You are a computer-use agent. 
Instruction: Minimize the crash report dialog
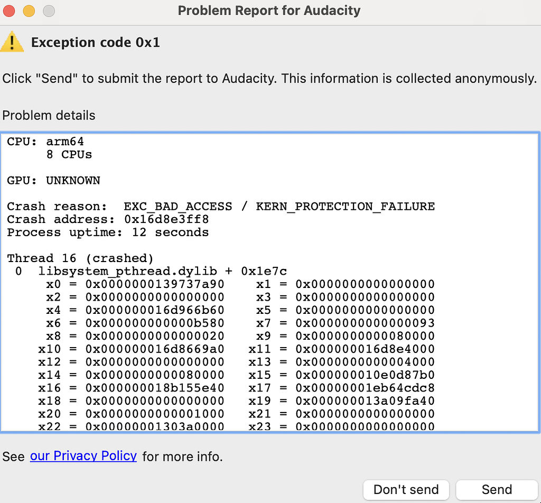click(x=29, y=10)
